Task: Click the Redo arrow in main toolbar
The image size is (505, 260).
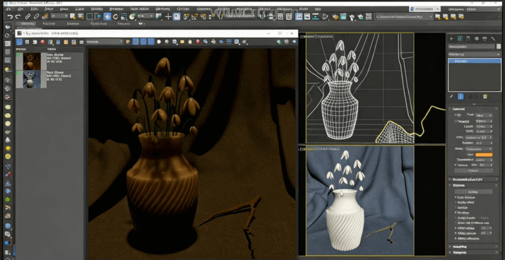Action: click(18, 17)
